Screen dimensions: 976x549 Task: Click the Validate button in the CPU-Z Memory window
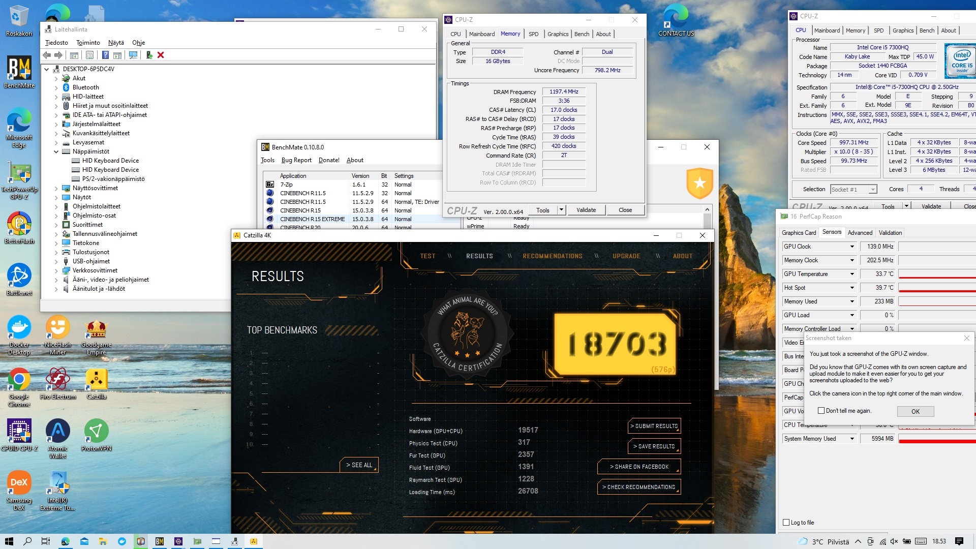pos(586,210)
